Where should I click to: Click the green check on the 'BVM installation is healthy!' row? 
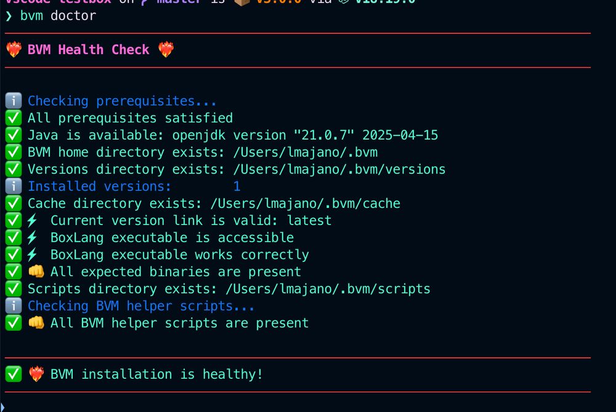pyautogui.click(x=14, y=374)
